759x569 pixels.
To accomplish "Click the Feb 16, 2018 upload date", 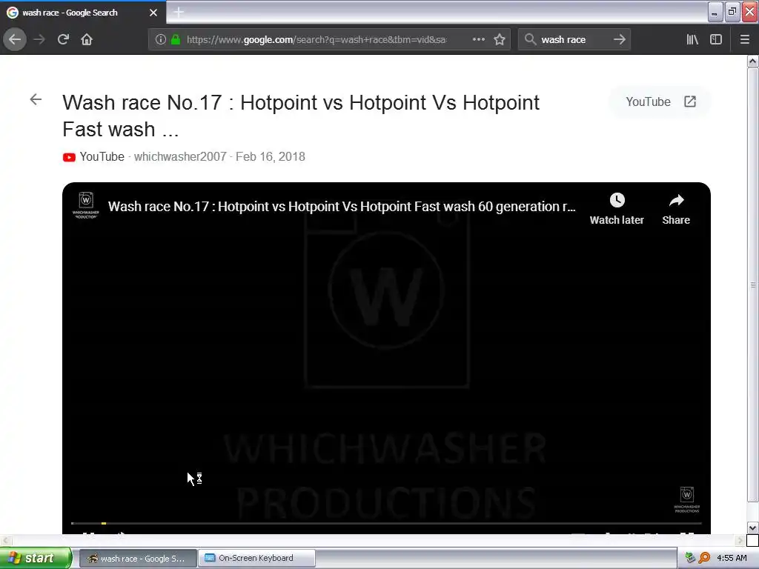I will 270,157.
